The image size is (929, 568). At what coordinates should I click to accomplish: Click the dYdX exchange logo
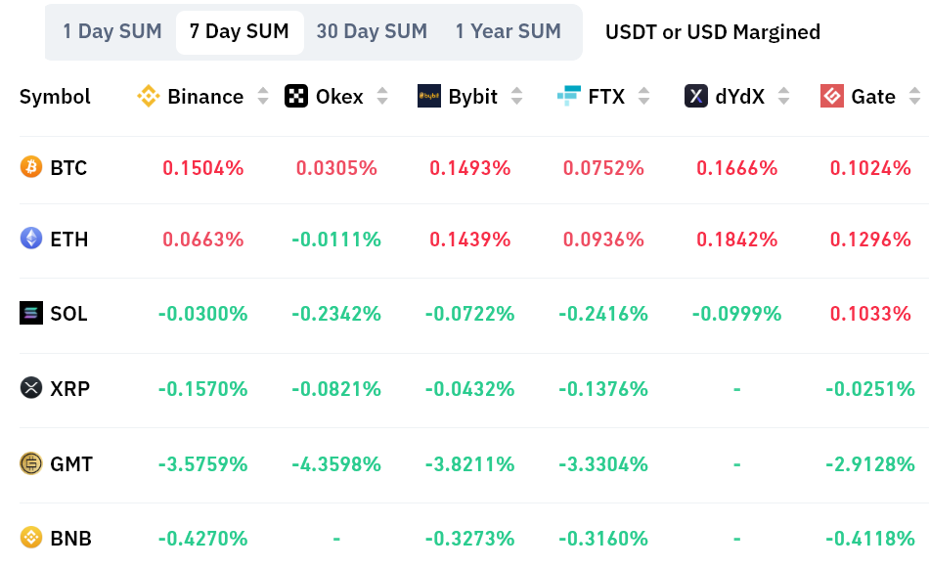[696, 96]
